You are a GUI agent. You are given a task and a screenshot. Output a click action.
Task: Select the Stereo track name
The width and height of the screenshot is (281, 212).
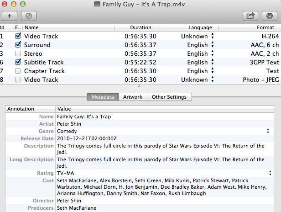click(x=33, y=53)
